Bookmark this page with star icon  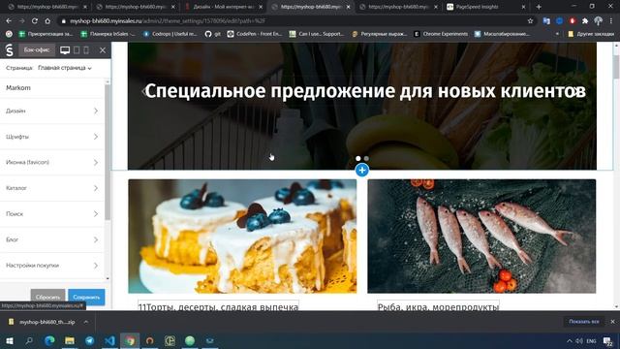point(530,21)
